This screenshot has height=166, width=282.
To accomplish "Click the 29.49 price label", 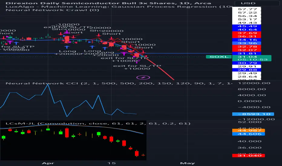I will (x=247, y=73).
